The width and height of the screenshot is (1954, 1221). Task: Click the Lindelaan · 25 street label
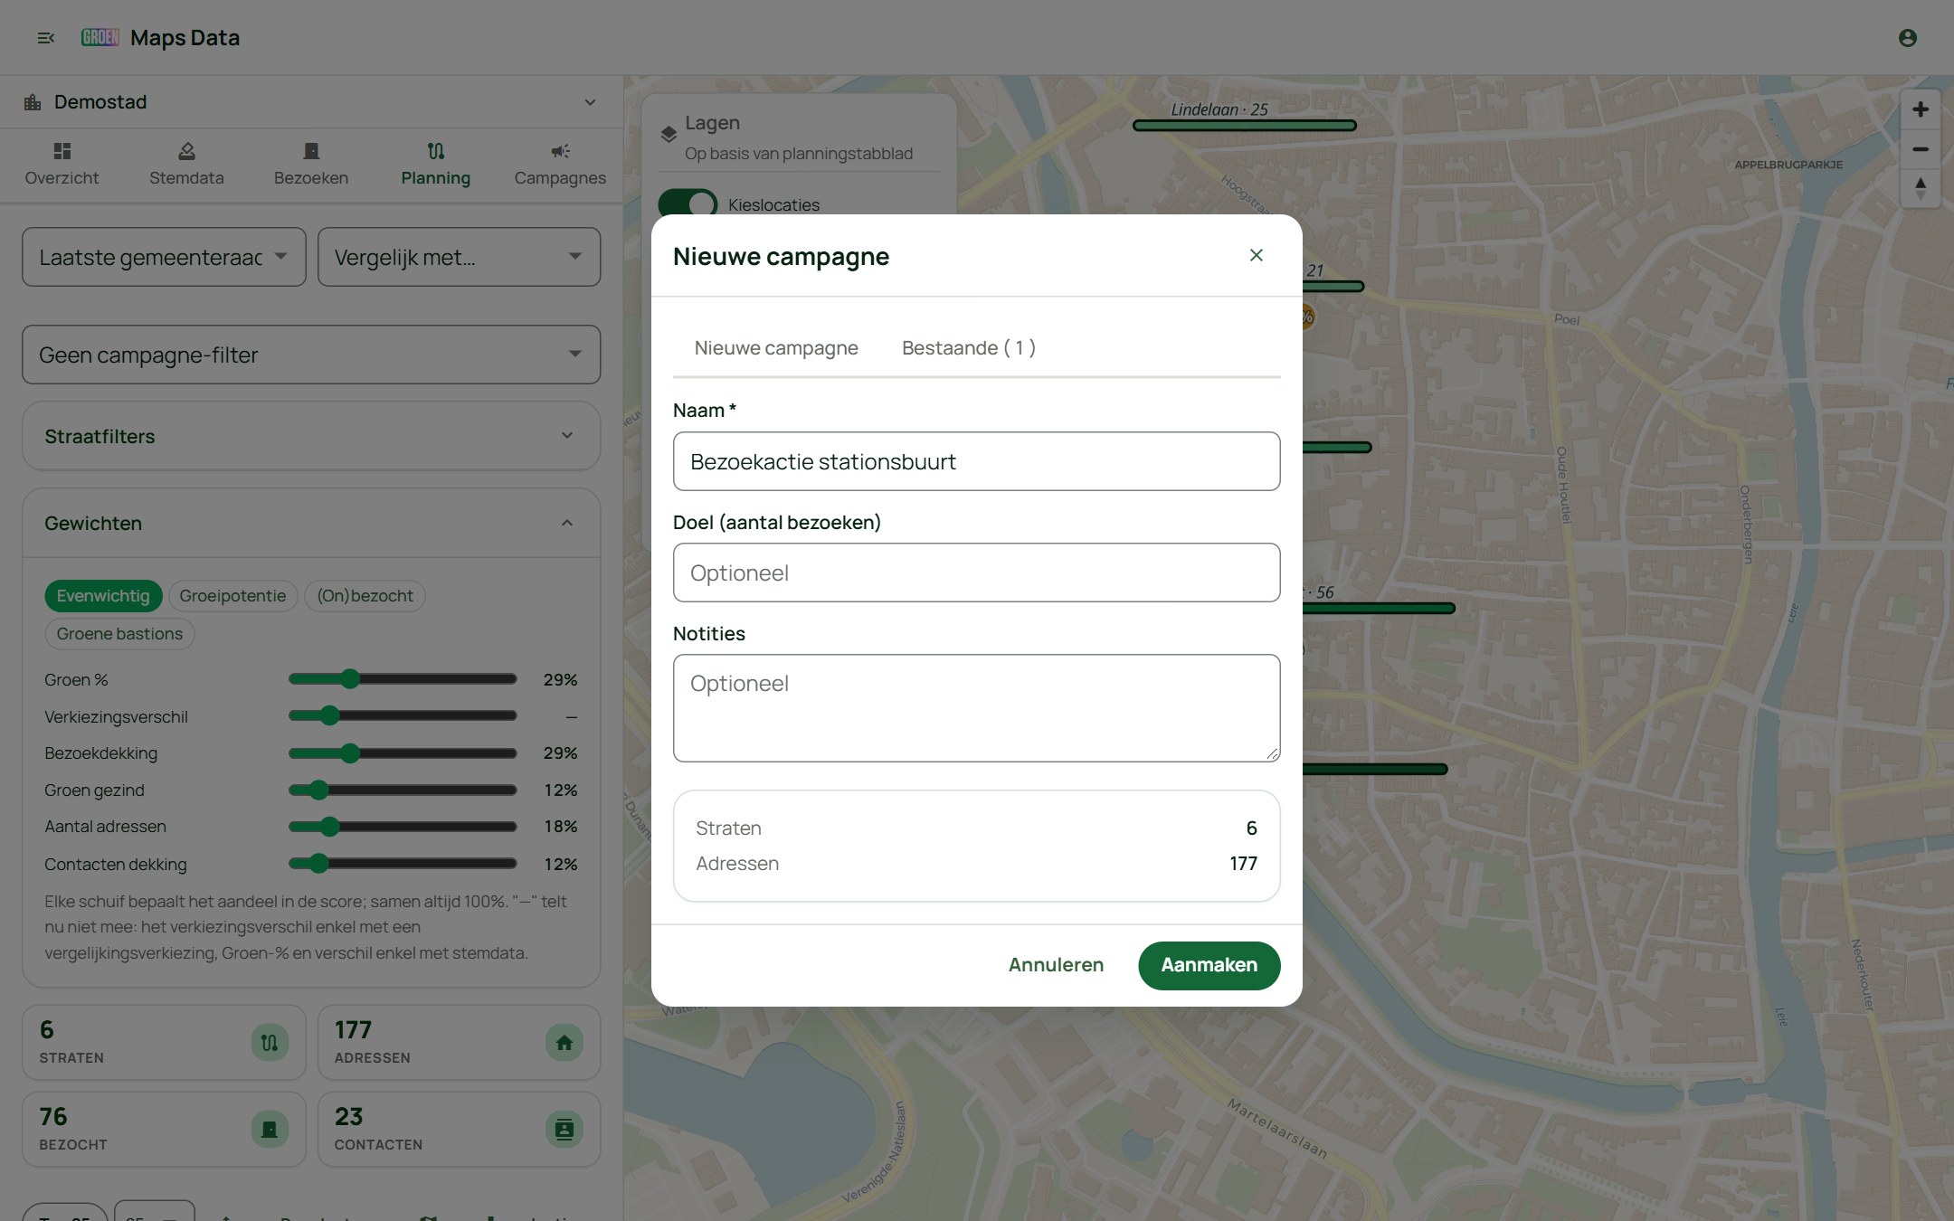[x=1219, y=109]
